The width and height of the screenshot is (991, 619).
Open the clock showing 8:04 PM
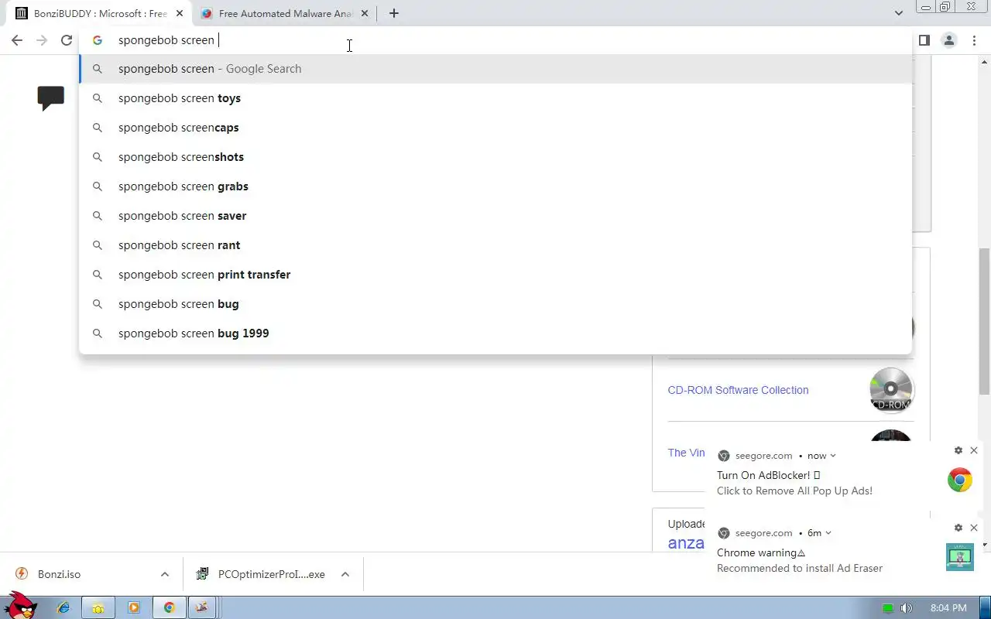pyautogui.click(x=948, y=608)
